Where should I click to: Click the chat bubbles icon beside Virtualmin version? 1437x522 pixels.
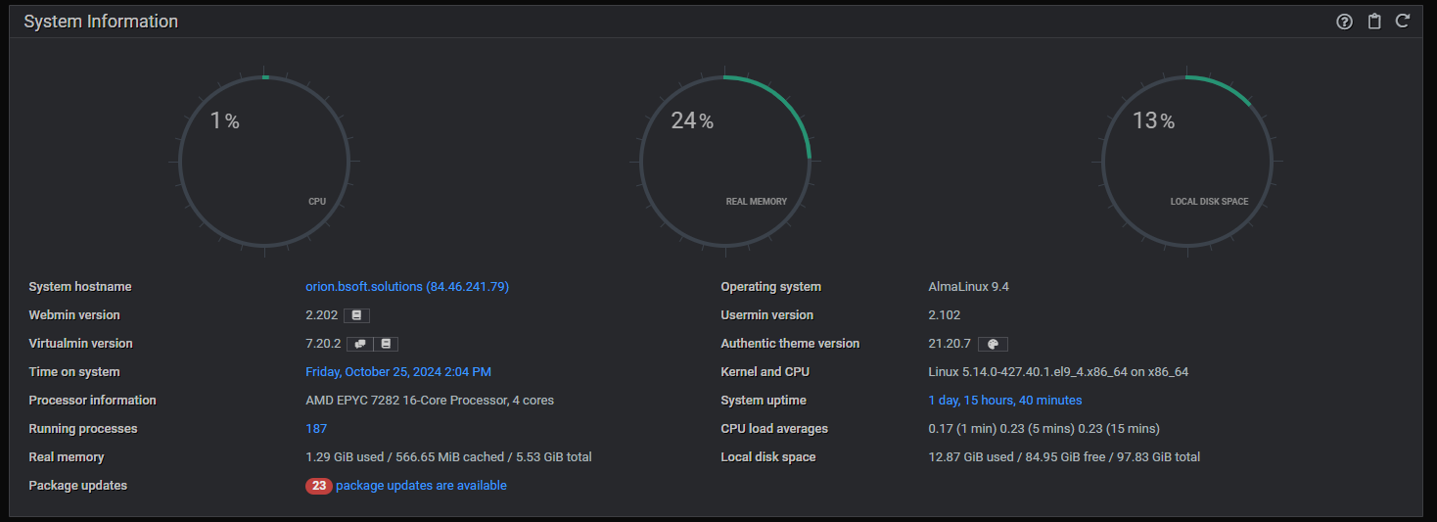(359, 344)
